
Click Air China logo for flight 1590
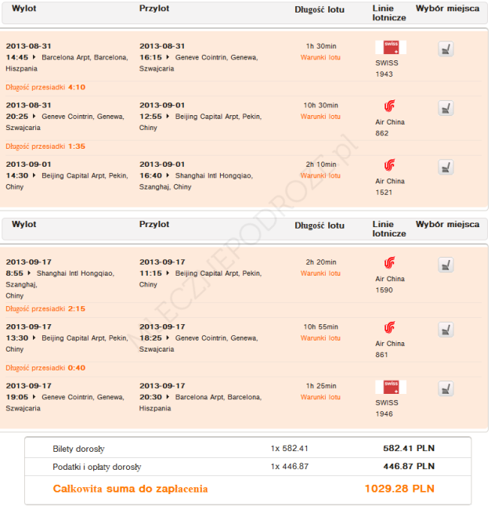[x=389, y=262]
